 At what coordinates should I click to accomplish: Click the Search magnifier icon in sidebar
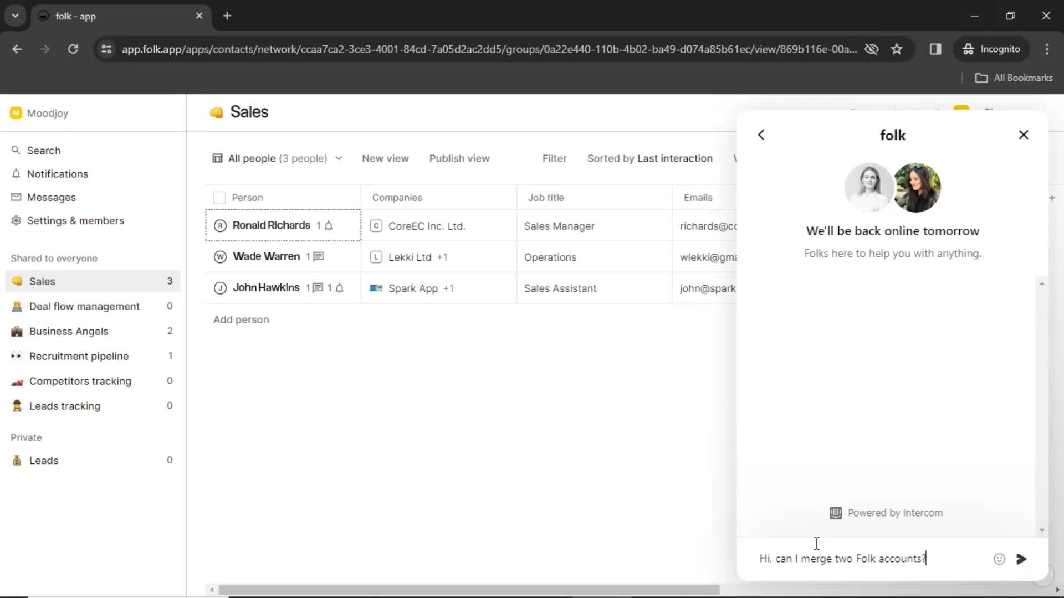point(16,150)
